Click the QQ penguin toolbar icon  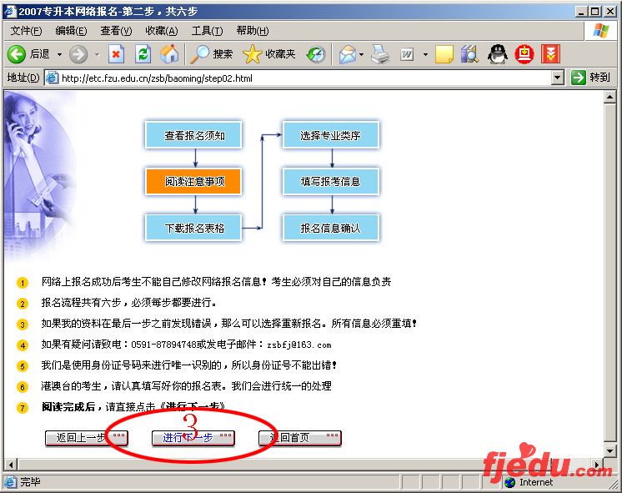[498, 54]
